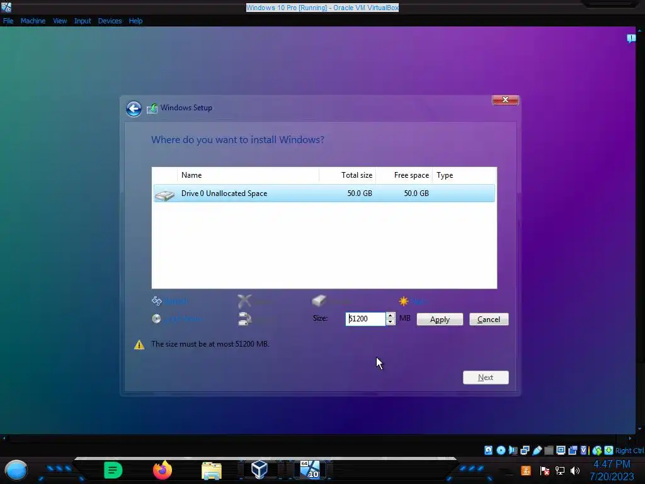Click the Total size column header
This screenshot has height=484, width=645.
coord(348,175)
